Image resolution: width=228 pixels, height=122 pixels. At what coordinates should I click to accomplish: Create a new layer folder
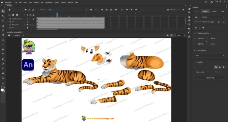(13, 15)
